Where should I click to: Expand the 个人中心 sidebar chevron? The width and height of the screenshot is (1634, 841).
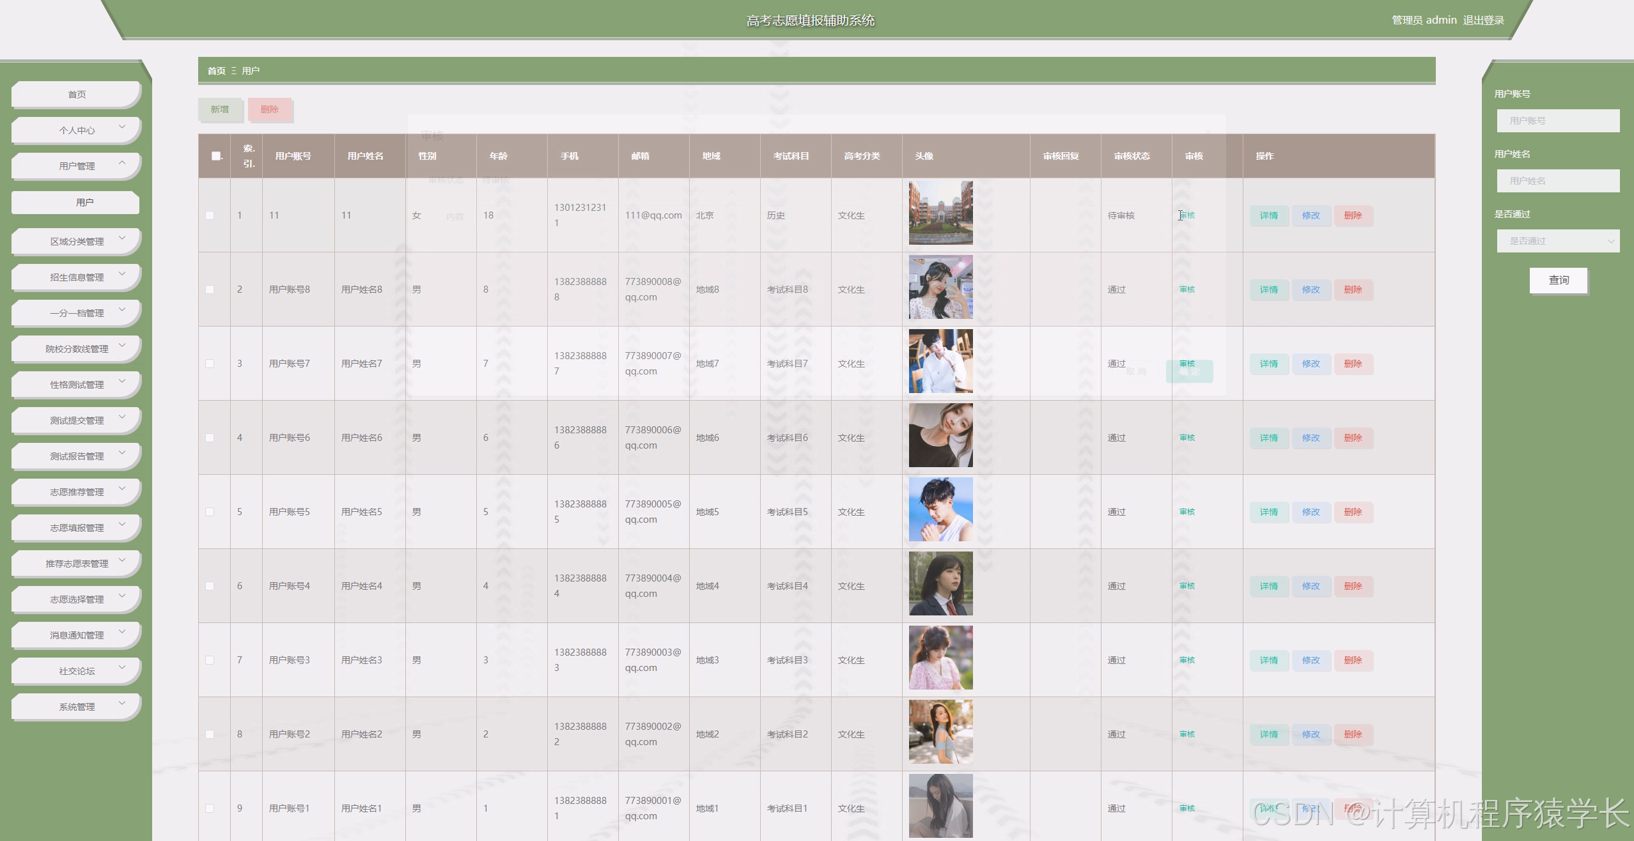coord(122,127)
